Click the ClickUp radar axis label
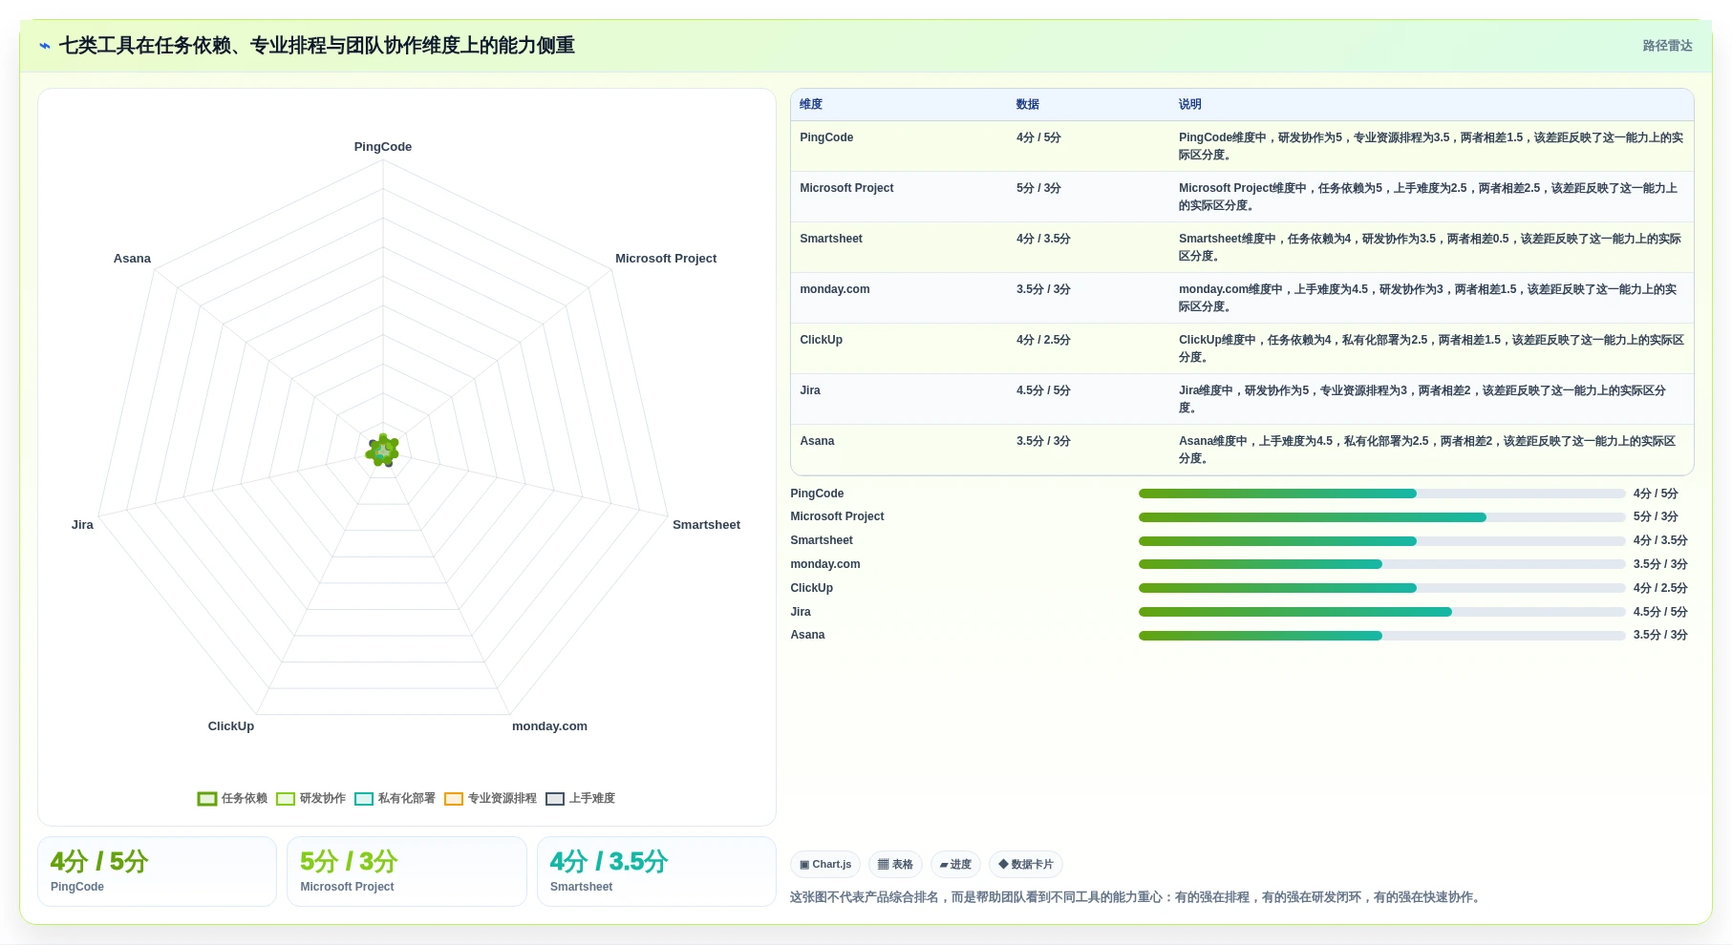The width and height of the screenshot is (1732, 945). (x=231, y=726)
